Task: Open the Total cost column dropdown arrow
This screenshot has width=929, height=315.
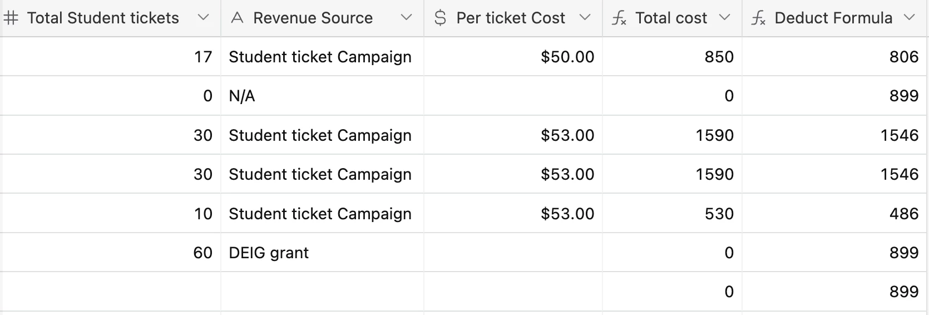Action: pos(724,18)
